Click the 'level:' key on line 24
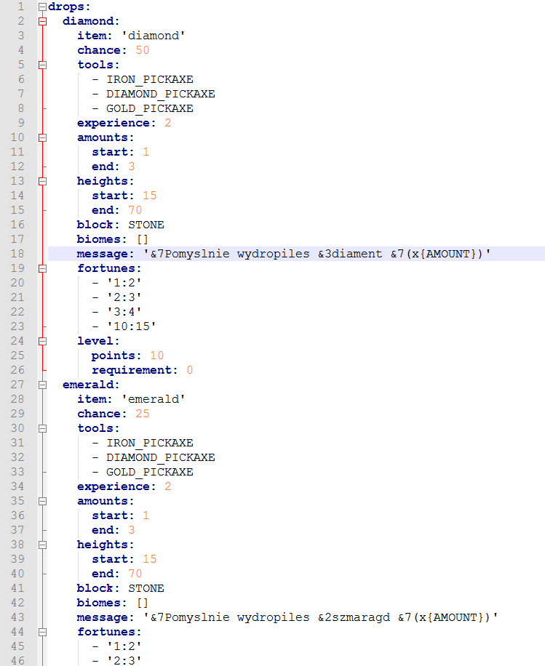Screen dimensions: 545x666 click(98, 341)
